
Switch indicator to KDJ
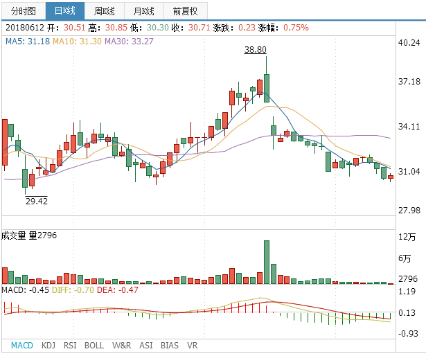coord(48,345)
